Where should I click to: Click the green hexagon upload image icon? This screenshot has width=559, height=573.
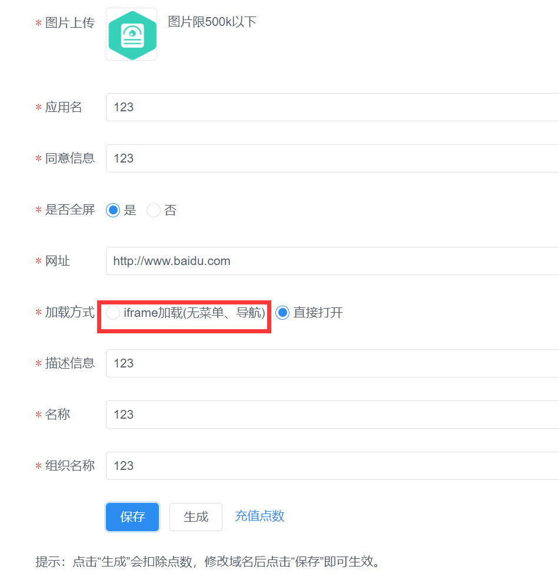[132, 35]
